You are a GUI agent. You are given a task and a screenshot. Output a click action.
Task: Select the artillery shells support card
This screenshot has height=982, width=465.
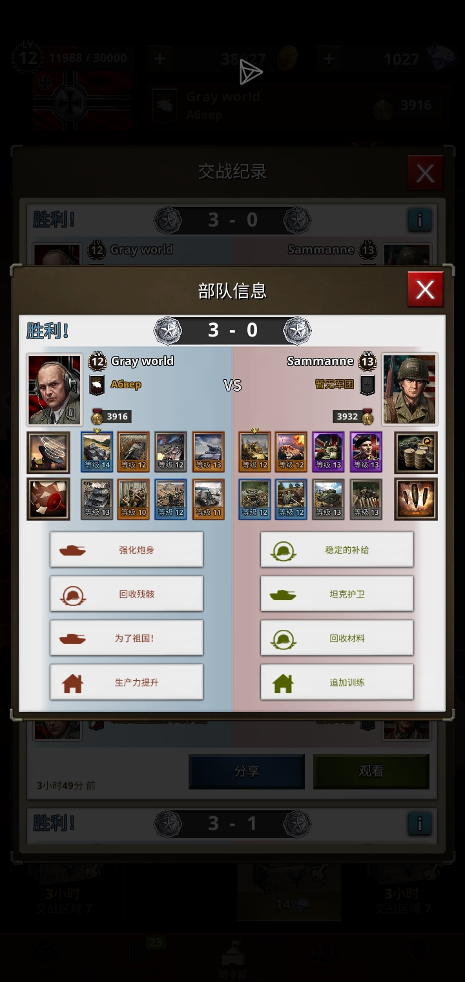(x=416, y=499)
